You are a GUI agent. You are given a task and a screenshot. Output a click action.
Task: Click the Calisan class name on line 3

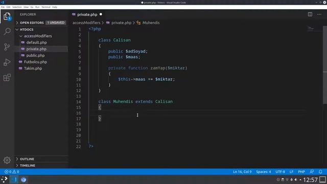coord(122,40)
